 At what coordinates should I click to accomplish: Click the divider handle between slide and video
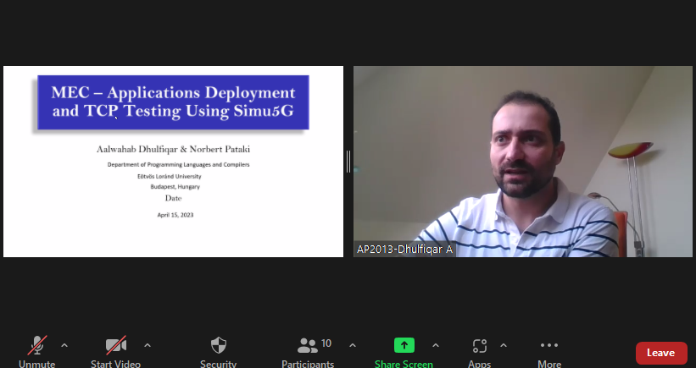(348, 162)
